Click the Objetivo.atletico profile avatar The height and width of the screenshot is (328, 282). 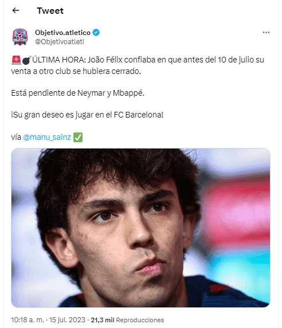tap(20, 37)
